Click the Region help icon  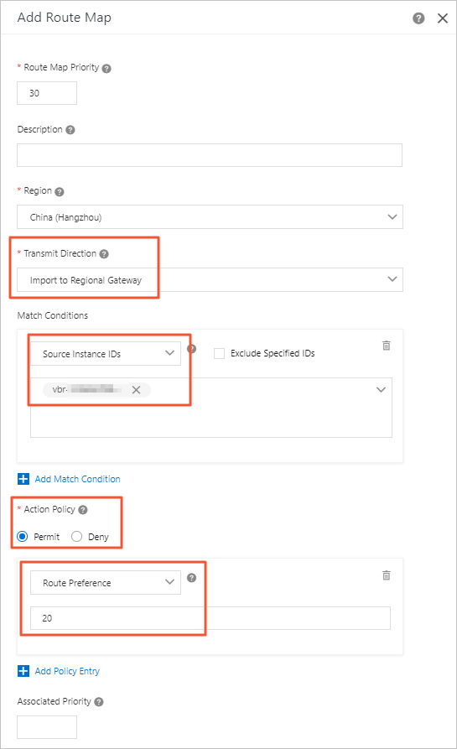coord(60,191)
